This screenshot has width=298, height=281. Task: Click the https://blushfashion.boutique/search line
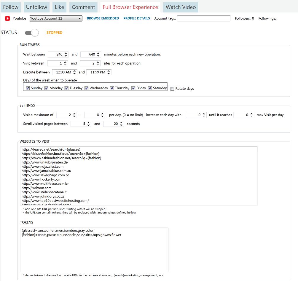point(60,154)
